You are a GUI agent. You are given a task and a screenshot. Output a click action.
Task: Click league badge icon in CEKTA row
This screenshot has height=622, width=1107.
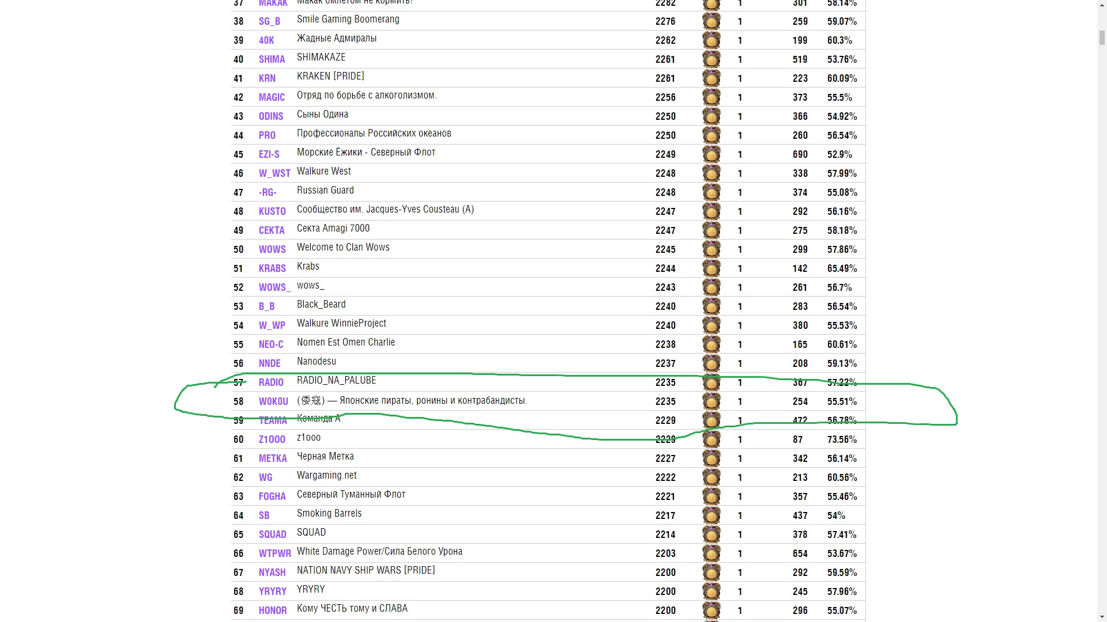coord(711,230)
